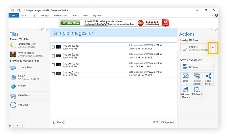Share the zip via Email

click(186, 79)
